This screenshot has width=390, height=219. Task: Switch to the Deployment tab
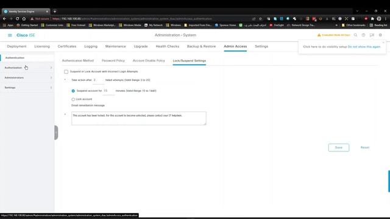point(16,46)
